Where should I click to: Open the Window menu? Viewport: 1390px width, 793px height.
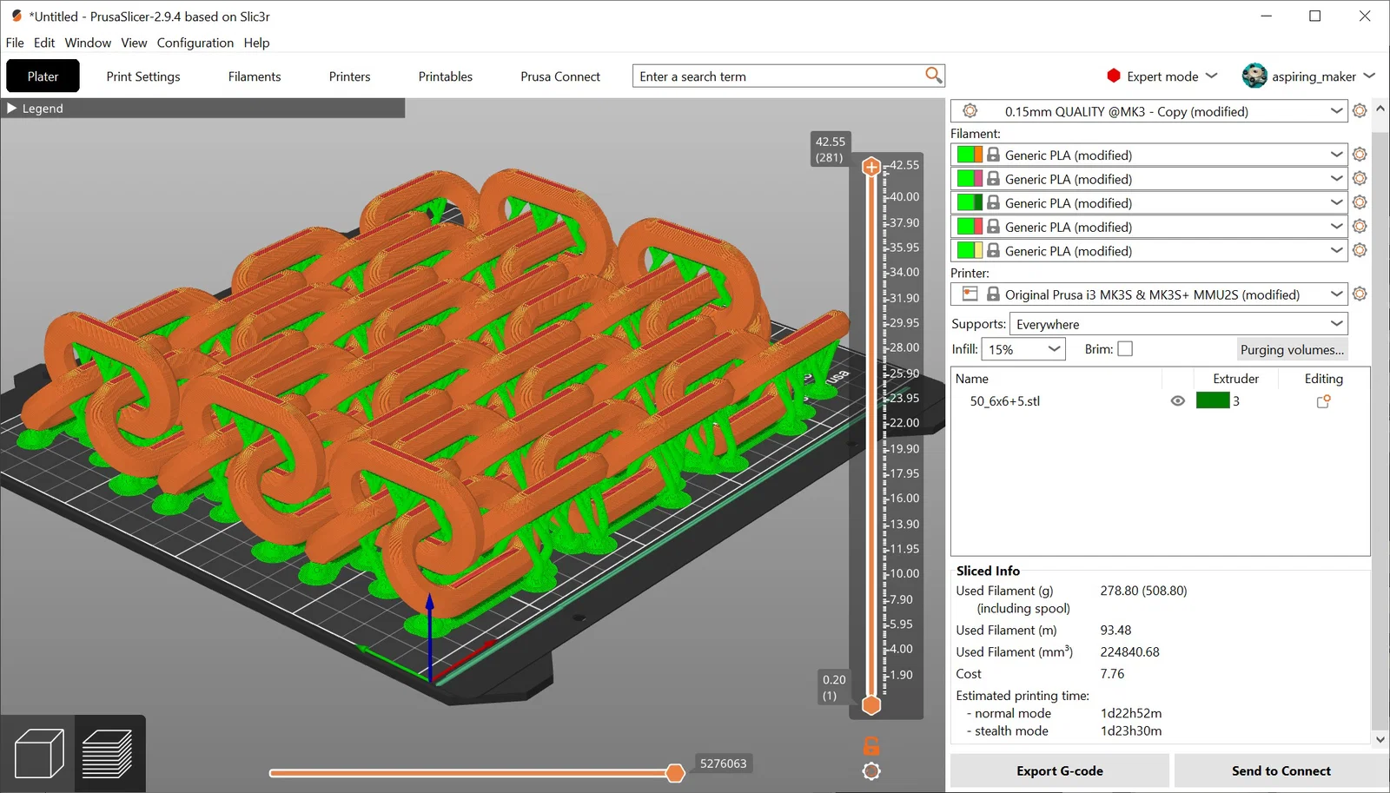click(x=88, y=43)
